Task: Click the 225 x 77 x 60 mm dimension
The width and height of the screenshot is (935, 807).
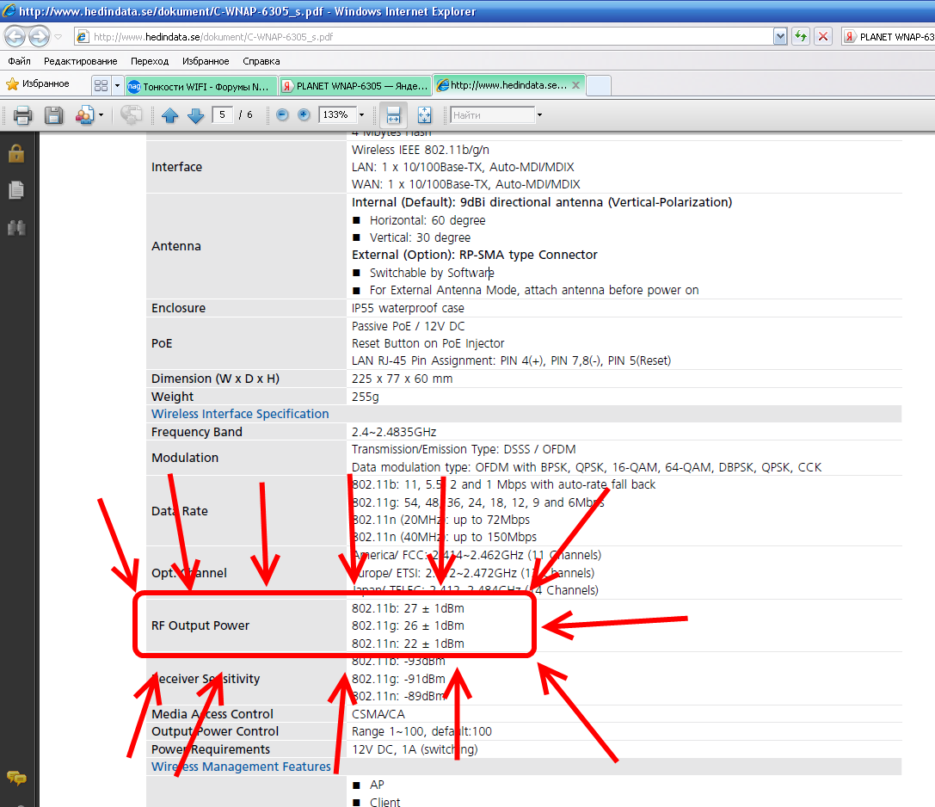Action: coord(402,379)
